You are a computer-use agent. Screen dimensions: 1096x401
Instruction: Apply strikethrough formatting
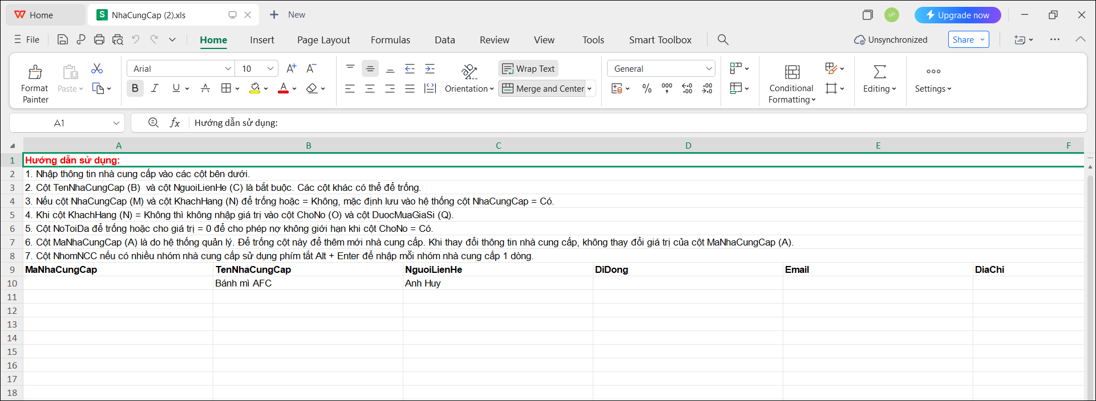click(x=205, y=88)
